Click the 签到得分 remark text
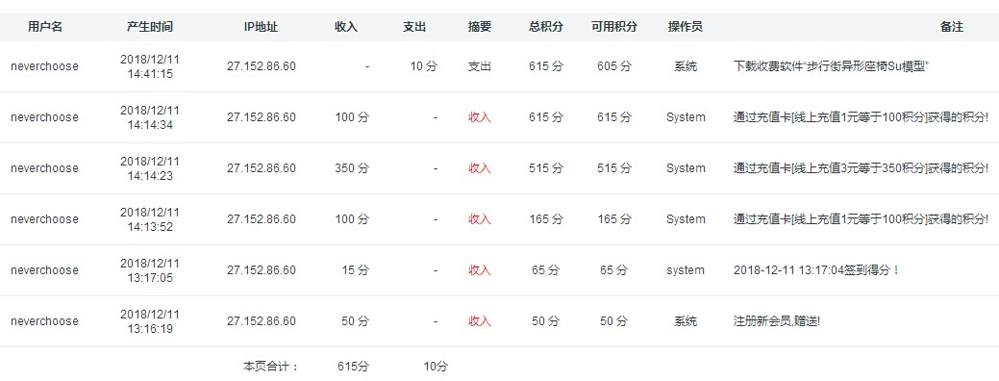The height and width of the screenshot is (381, 999). [816, 270]
